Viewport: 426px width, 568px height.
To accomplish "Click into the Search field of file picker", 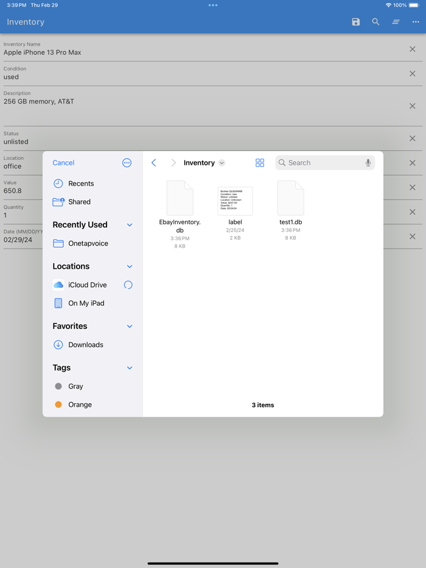I will tap(325, 162).
